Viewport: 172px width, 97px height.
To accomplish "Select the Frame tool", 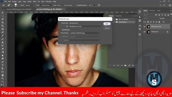I will point(2,29).
